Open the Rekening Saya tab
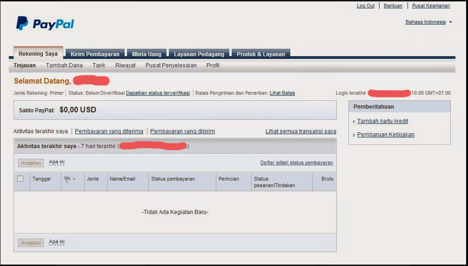The image size is (468, 266). tap(38, 53)
